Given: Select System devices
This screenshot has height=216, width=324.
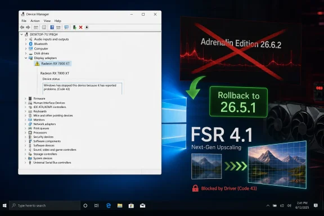Looking at the screenshot, I should pos(43,158).
